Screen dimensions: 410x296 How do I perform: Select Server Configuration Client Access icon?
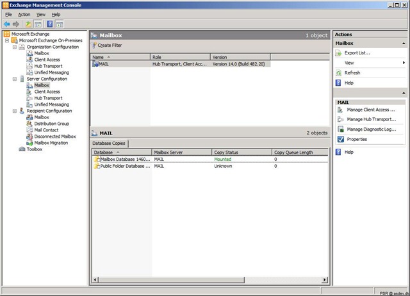tap(29, 92)
